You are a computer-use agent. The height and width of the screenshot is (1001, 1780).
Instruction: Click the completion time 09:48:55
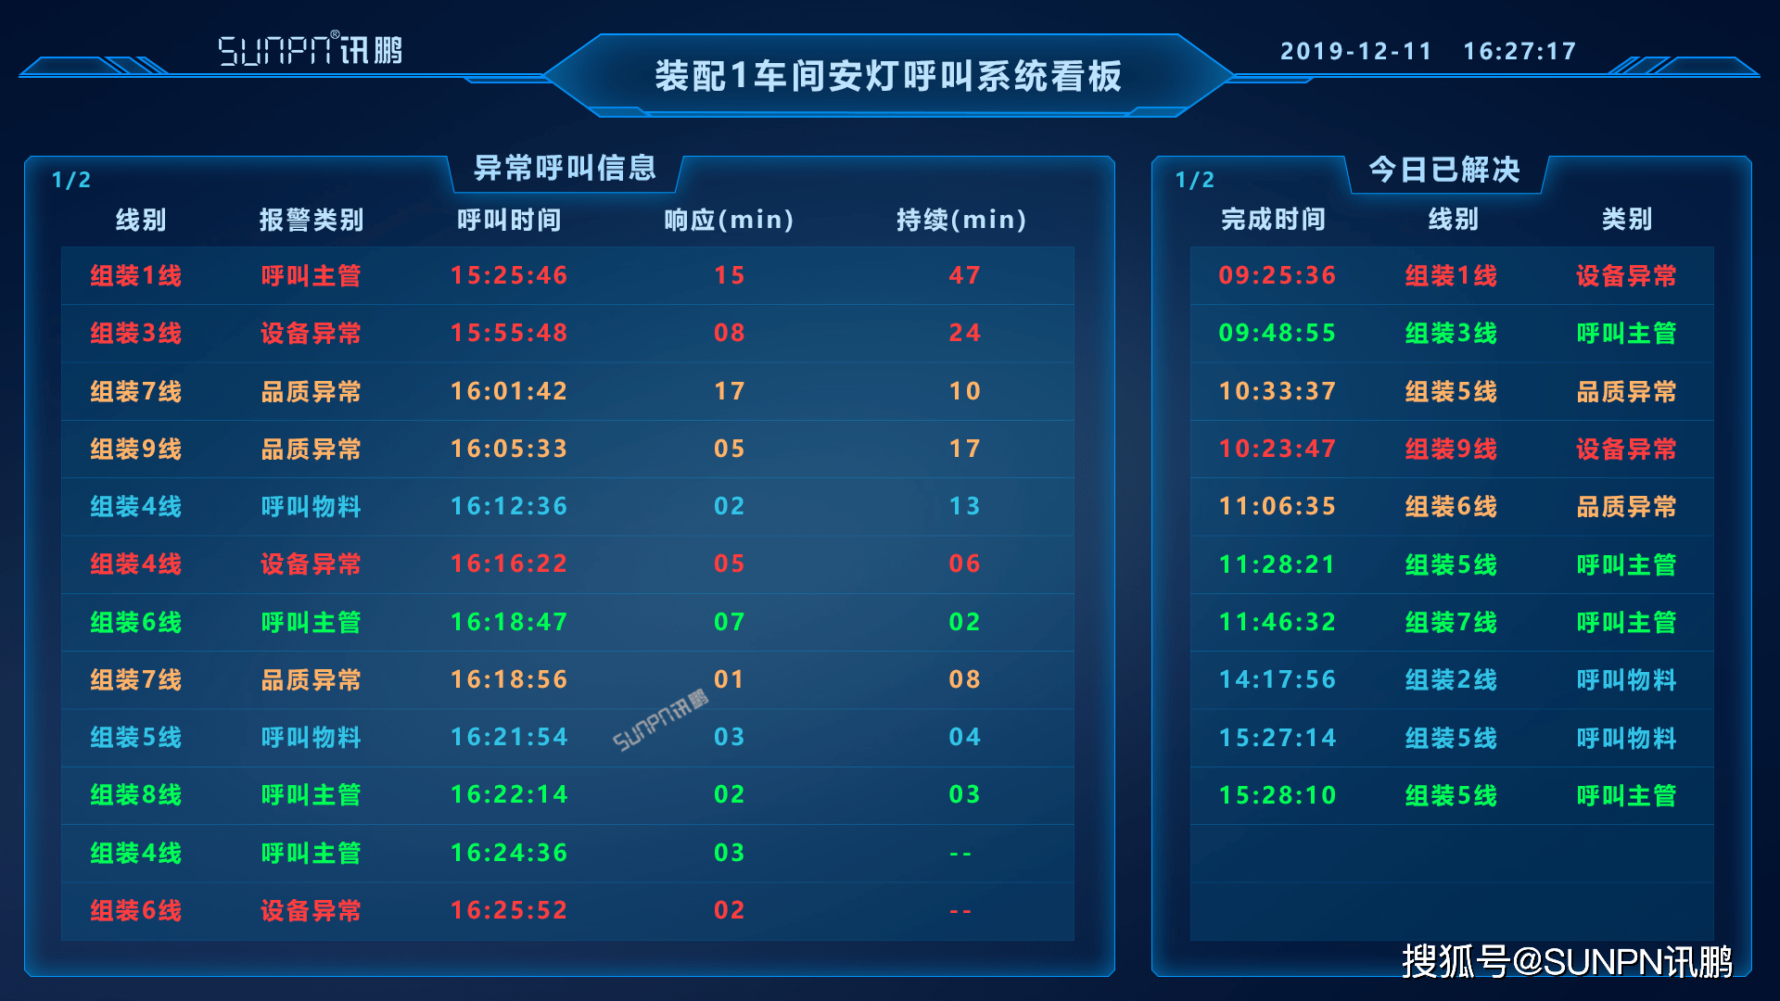click(x=1278, y=333)
